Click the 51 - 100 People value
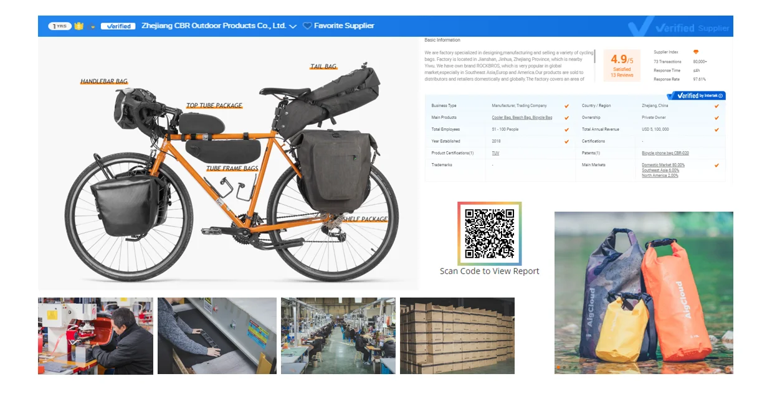Viewport: 762px width, 399px height. 505,129
